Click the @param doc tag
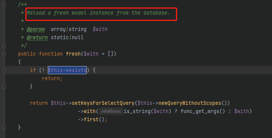The width and height of the screenshot is (272, 138). [x=36, y=29]
